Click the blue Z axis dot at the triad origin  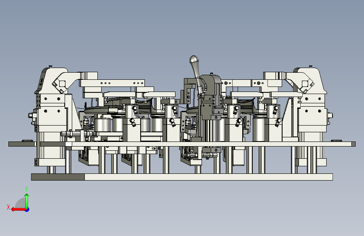point(27,210)
